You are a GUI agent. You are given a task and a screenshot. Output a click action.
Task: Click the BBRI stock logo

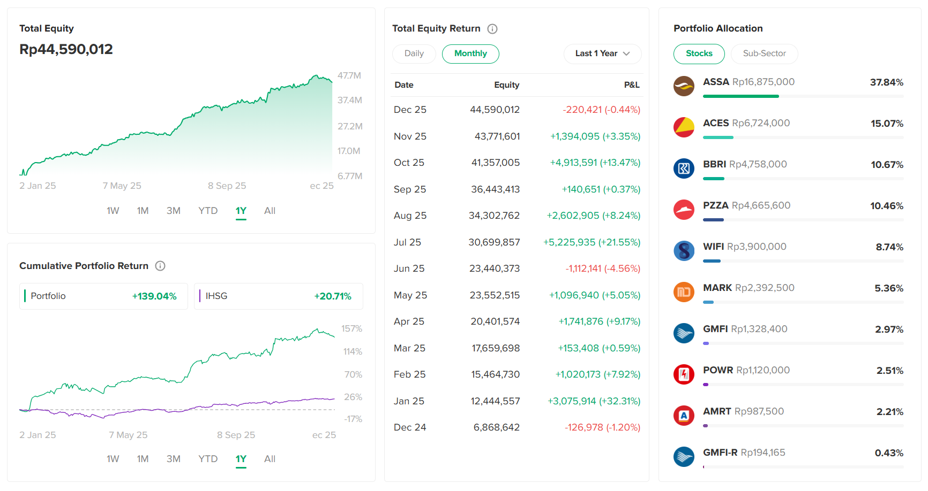tap(684, 168)
